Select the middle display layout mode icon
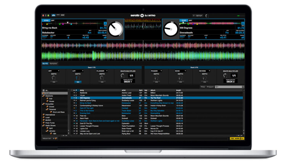286x161 pixels. pos(58,15)
